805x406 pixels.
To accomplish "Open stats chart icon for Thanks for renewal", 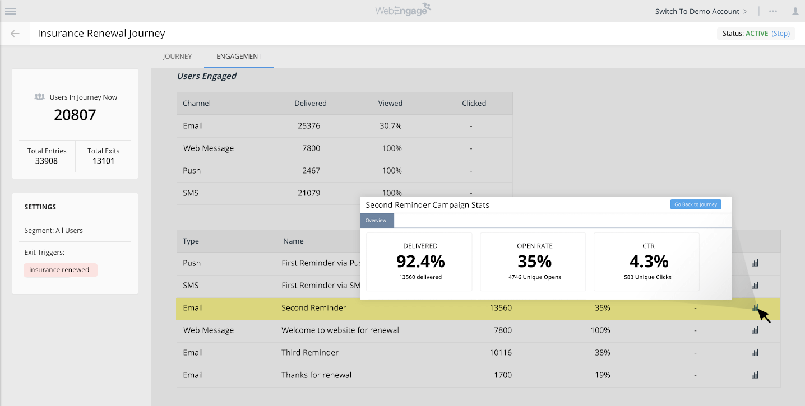I will point(755,375).
